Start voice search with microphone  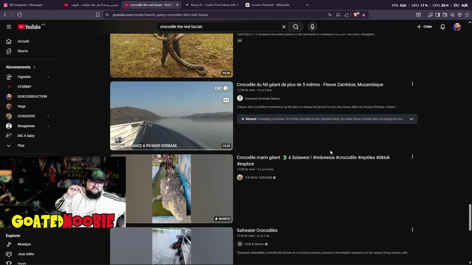[312, 26]
